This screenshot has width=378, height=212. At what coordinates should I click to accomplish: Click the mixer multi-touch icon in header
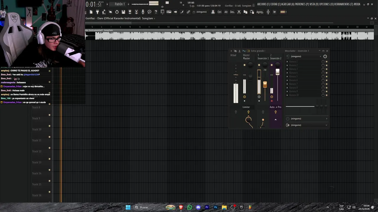235,51
